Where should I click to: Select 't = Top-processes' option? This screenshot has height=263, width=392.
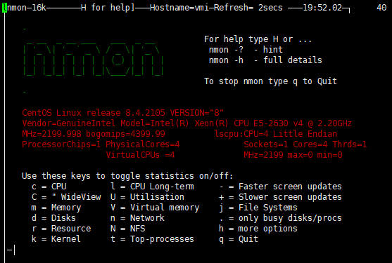(x=152, y=239)
